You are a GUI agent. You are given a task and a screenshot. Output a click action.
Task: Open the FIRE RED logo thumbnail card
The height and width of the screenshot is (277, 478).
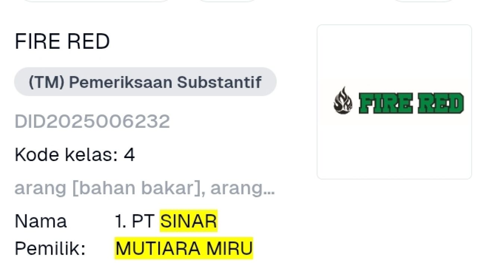(x=394, y=102)
